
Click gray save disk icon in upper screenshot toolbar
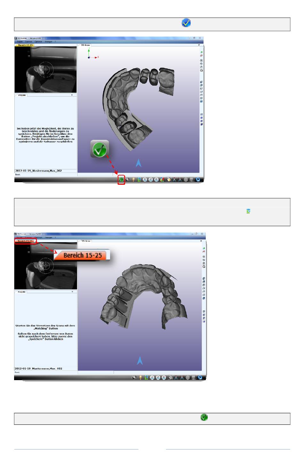point(191,180)
